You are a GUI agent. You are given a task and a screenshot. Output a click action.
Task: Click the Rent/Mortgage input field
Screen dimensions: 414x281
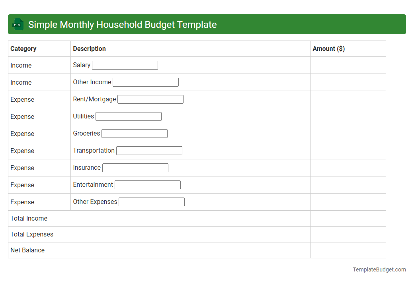[150, 99]
